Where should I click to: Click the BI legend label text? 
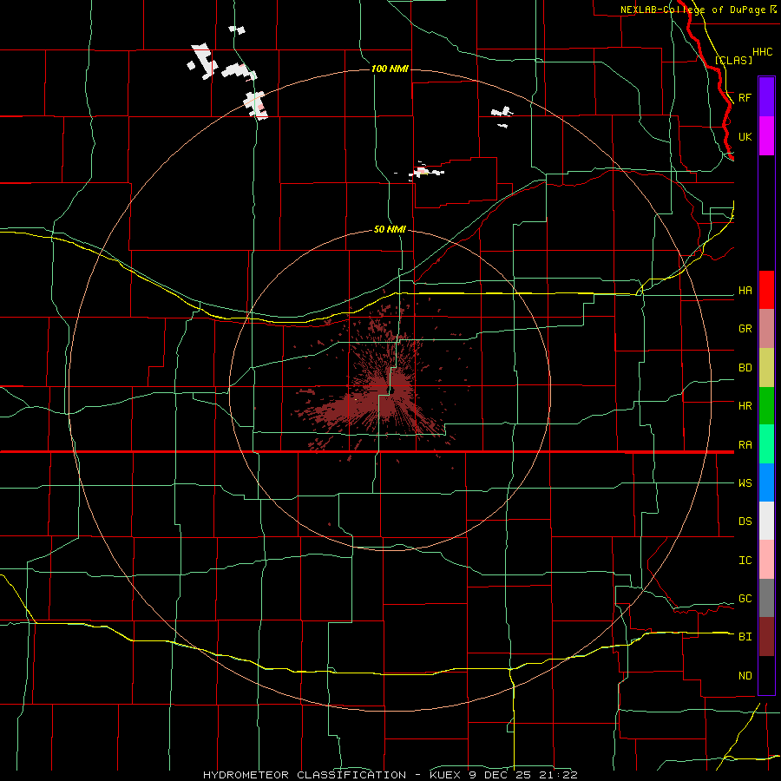745,637
